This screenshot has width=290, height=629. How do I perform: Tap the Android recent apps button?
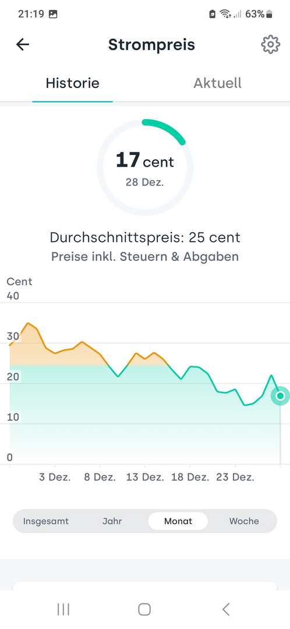point(63,609)
